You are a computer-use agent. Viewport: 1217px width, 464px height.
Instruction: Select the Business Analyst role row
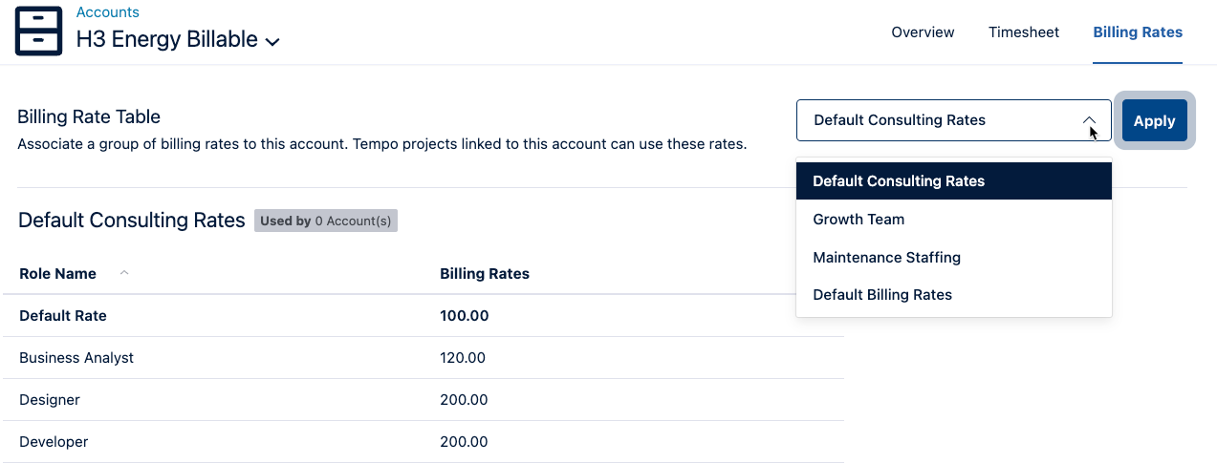coord(76,358)
